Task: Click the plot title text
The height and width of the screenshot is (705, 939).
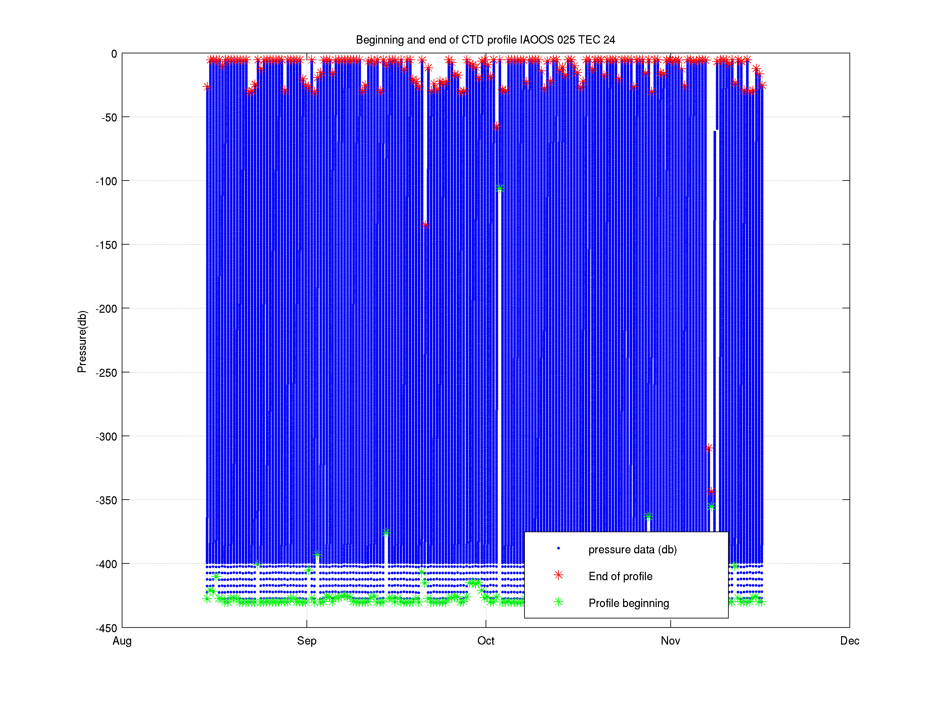Action: 485,40
